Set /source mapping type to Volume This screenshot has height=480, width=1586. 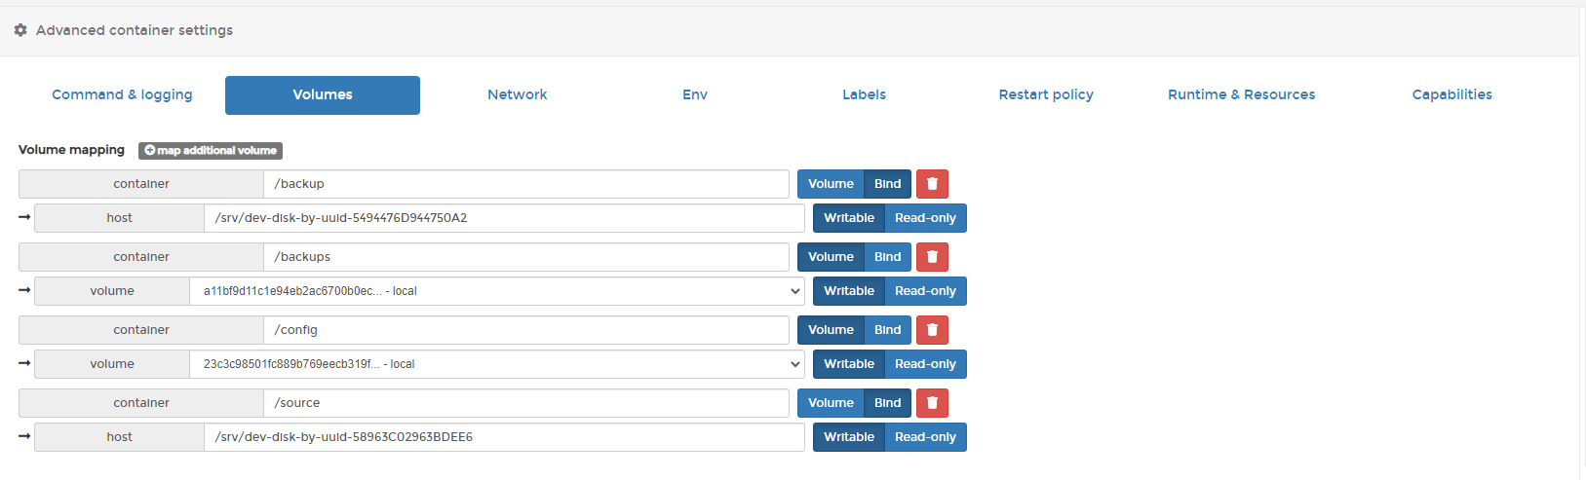click(x=831, y=403)
